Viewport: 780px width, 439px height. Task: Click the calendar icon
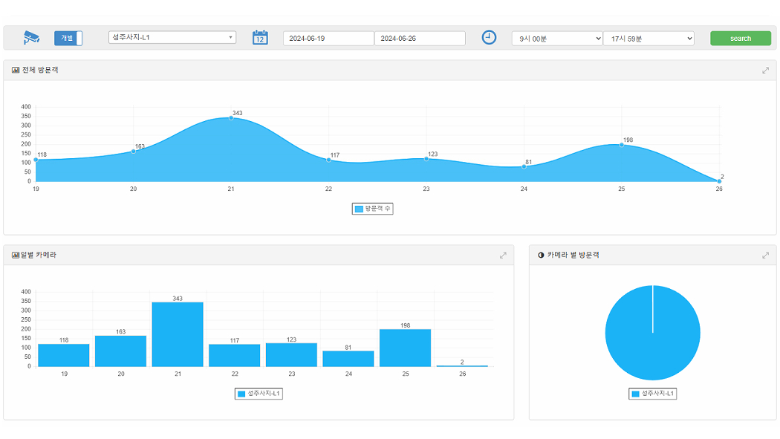[x=260, y=38]
